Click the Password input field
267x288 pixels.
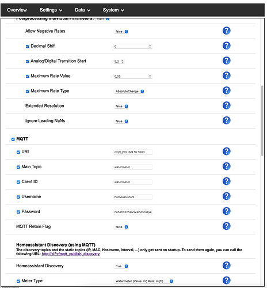133,212
